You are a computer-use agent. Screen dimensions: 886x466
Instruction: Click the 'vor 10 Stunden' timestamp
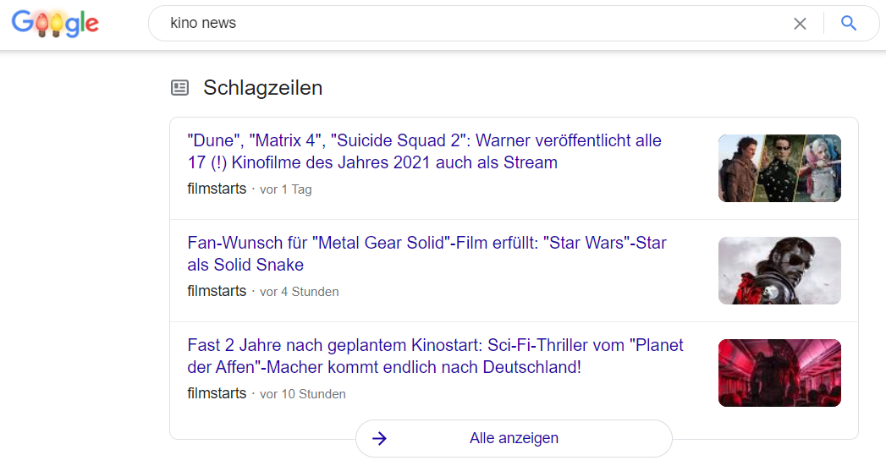pyautogui.click(x=302, y=394)
